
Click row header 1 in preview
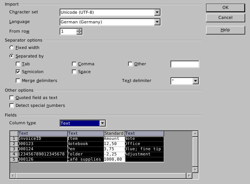(14, 138)
